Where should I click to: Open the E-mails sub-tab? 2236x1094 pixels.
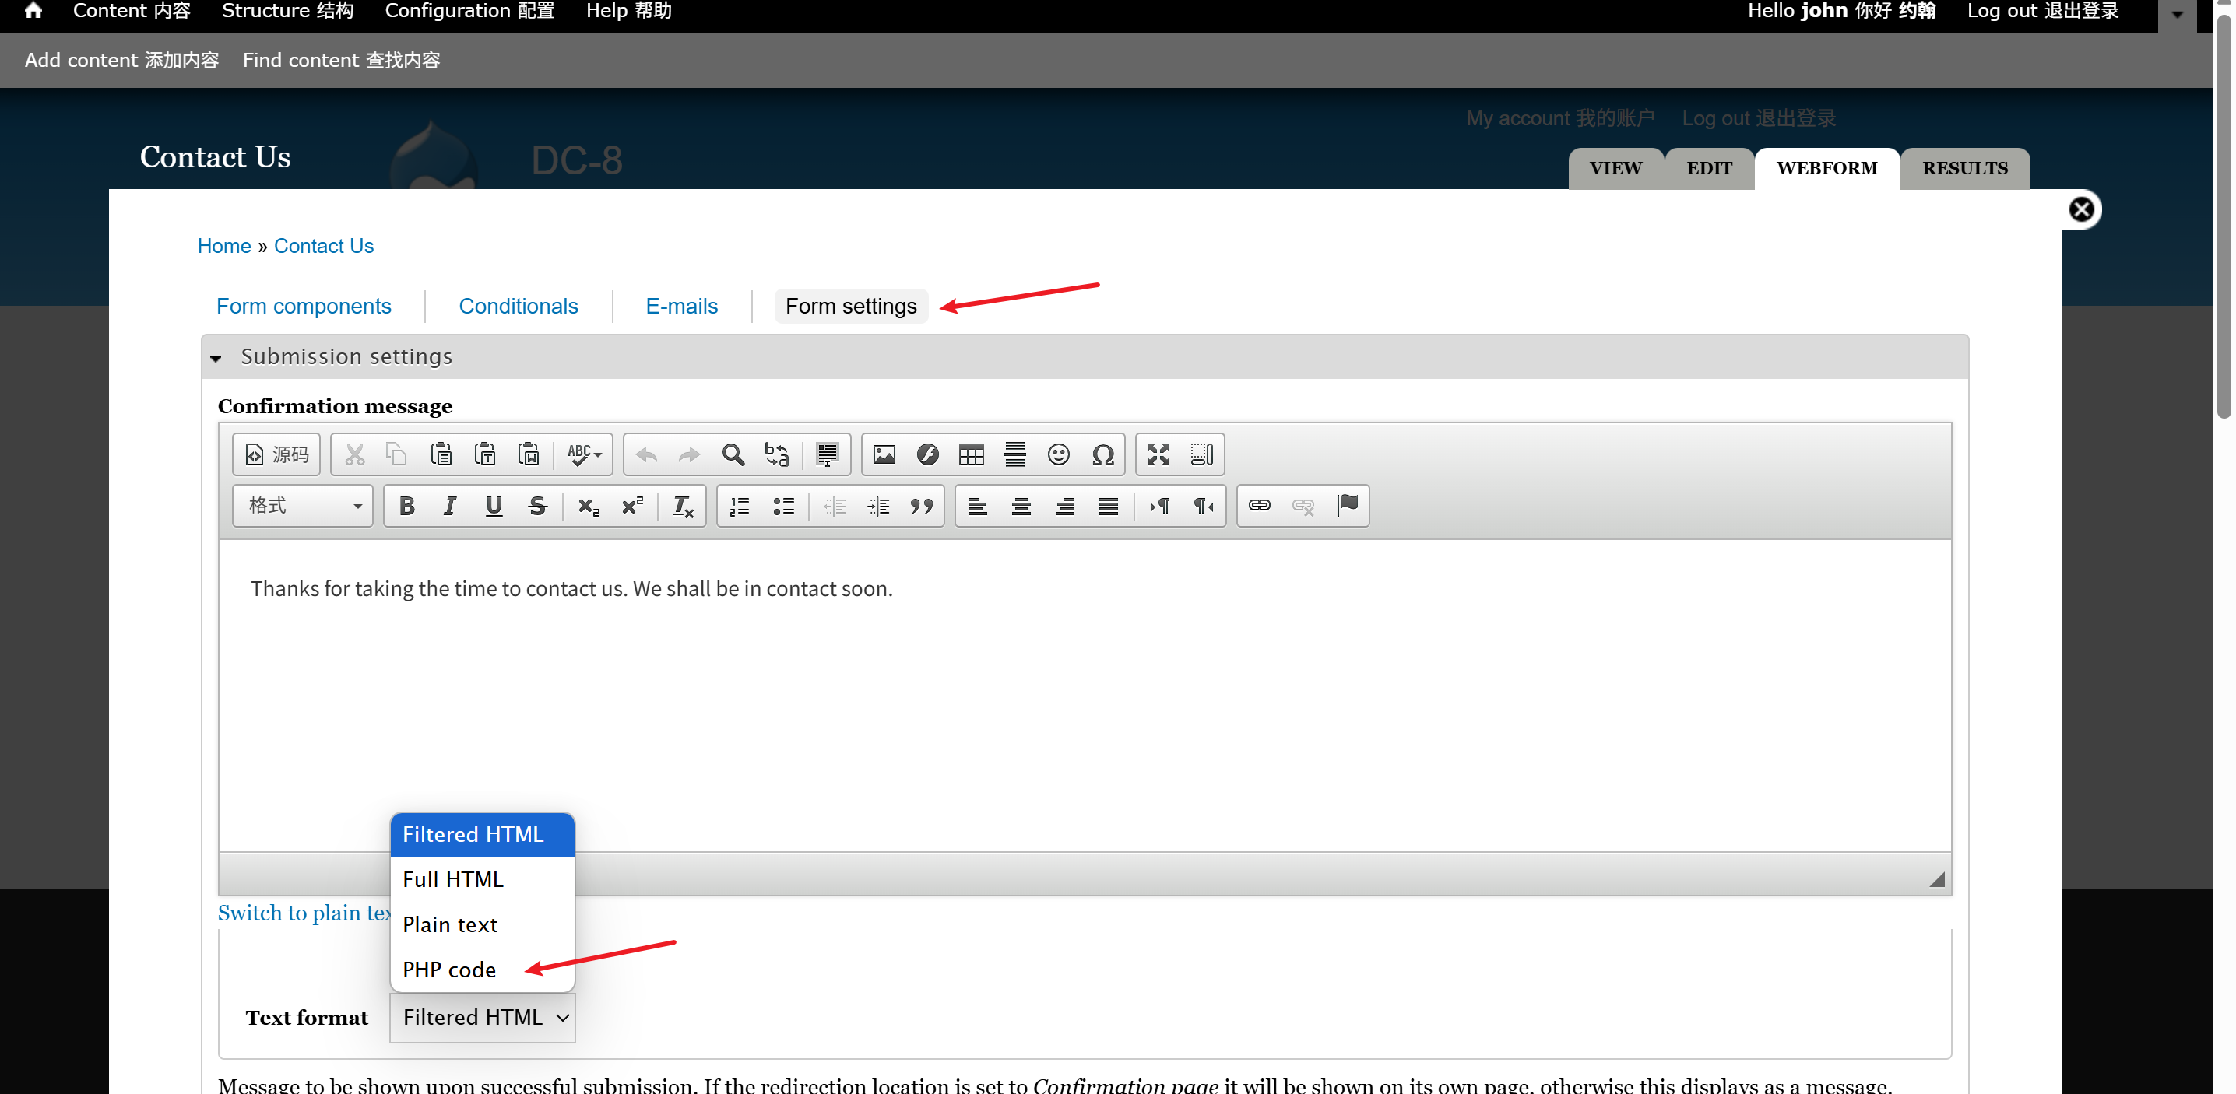coord(681,307)
